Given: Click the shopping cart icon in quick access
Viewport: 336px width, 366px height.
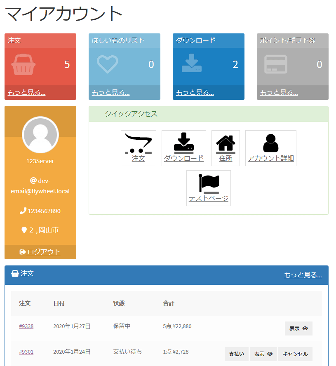Looking at the screenshot, I should click(x=138, y=143).
